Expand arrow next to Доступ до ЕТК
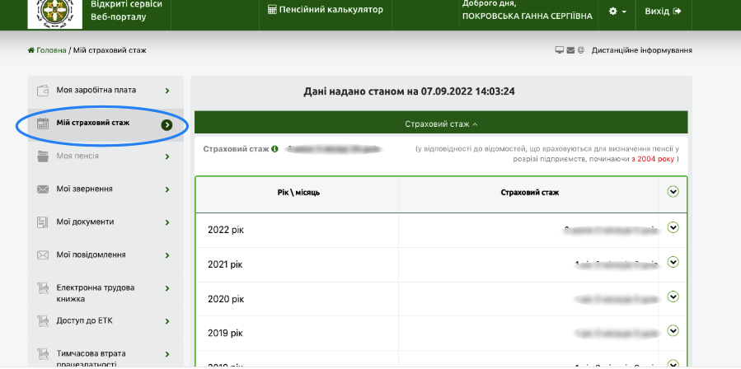Screen dimensions: 741x369 coord(167,322)
